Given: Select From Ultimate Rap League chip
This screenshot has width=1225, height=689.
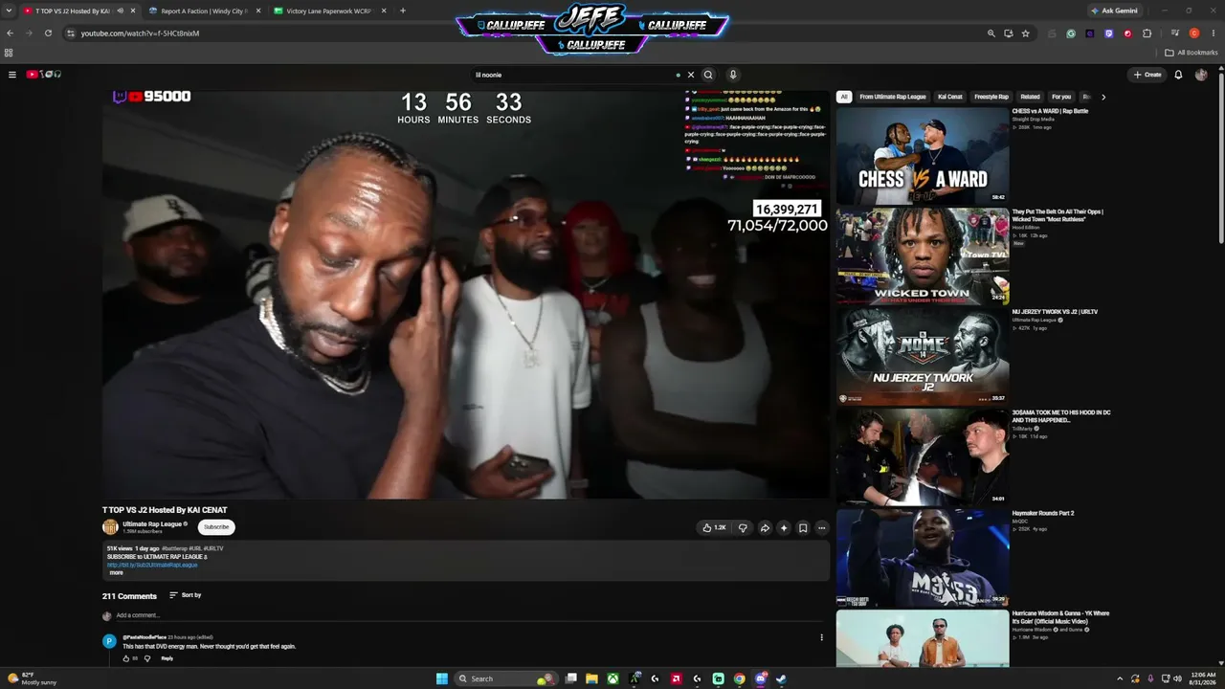Looking at the screenshot, I should click(x=893, y=97).
